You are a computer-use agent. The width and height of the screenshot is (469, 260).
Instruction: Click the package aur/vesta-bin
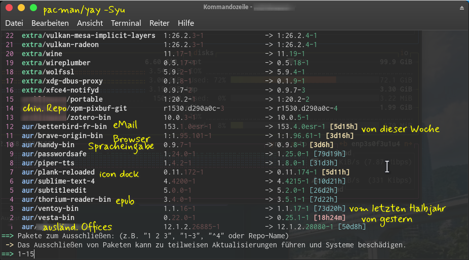[48, 218]
